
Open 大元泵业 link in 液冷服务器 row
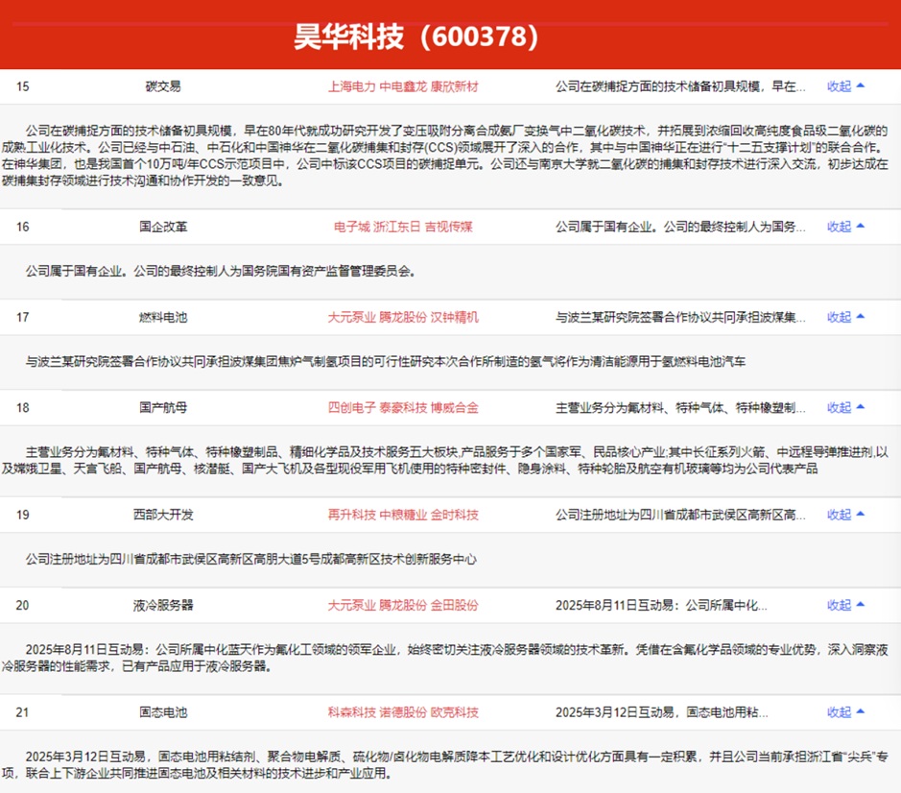[x=351, y=605]
